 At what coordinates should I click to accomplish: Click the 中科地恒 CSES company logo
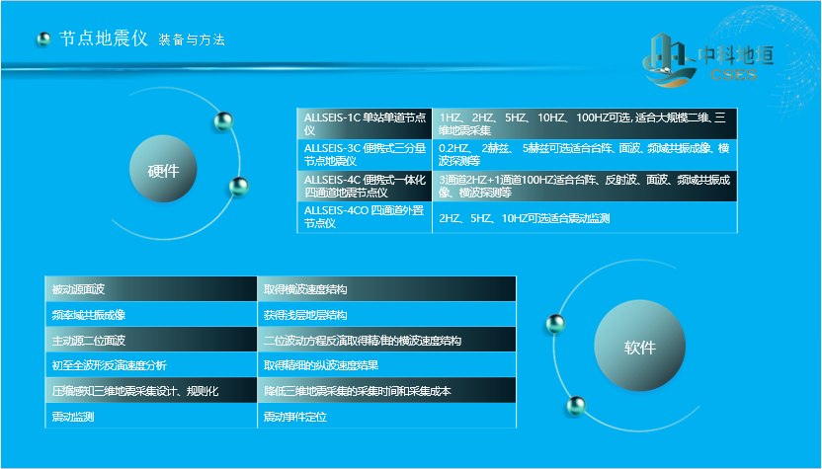pyautogui.click(x=707, y=59)
